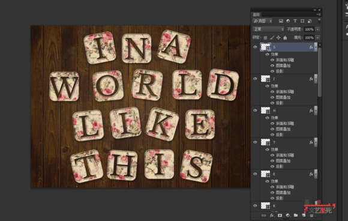Click the fill percentage field
348x221 pixels.
[x=310, y=38]
